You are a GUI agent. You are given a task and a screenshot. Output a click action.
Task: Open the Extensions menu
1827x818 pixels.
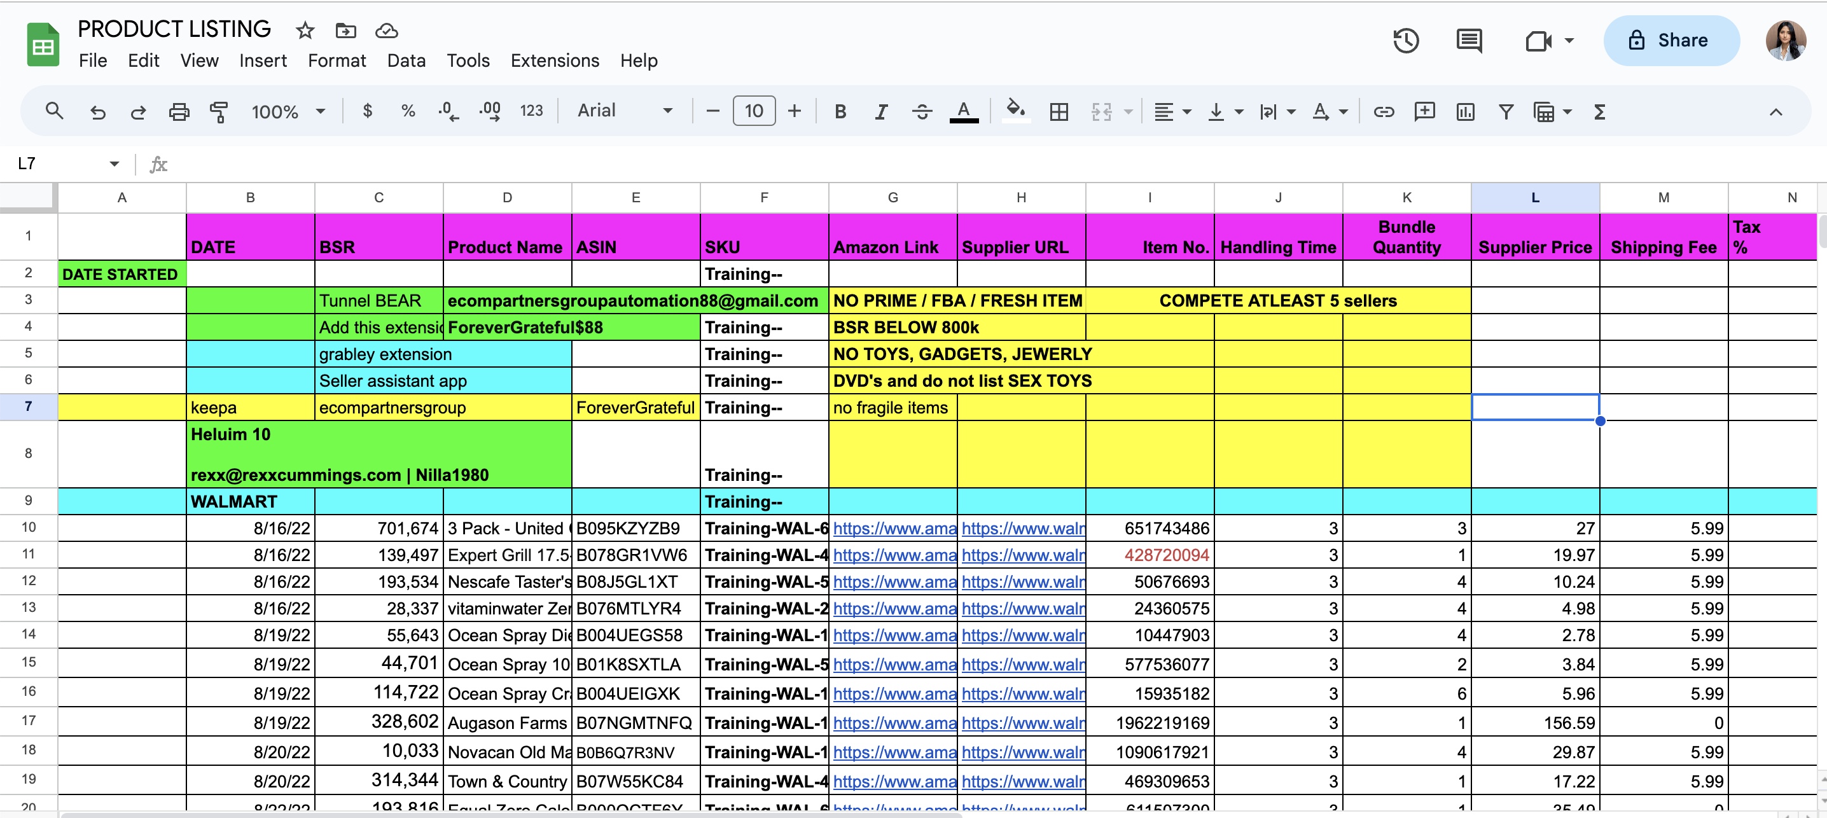pyautogui.click(x=555, y=61)
